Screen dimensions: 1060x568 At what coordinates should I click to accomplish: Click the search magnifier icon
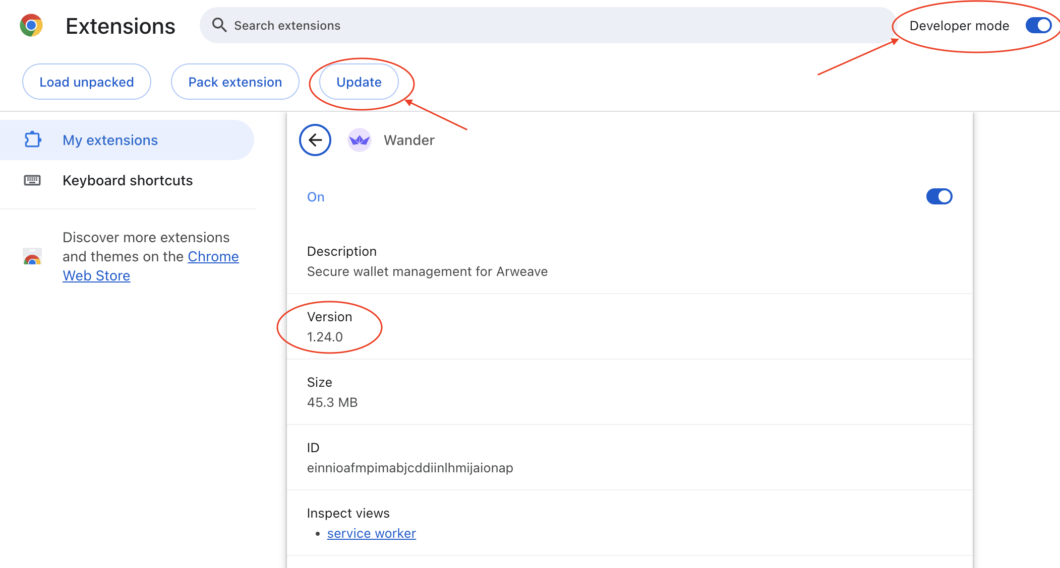[x=219, y=25]
